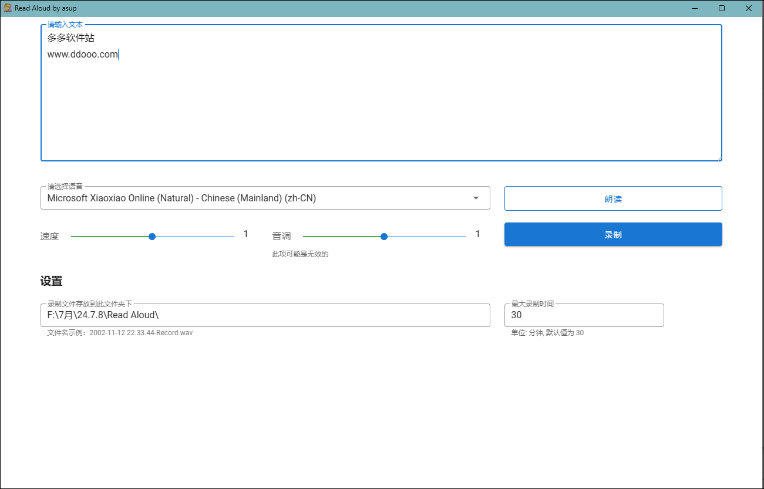The image size is (764, 489).
Task: Click the 音调 label
Action: click(282, 237)
